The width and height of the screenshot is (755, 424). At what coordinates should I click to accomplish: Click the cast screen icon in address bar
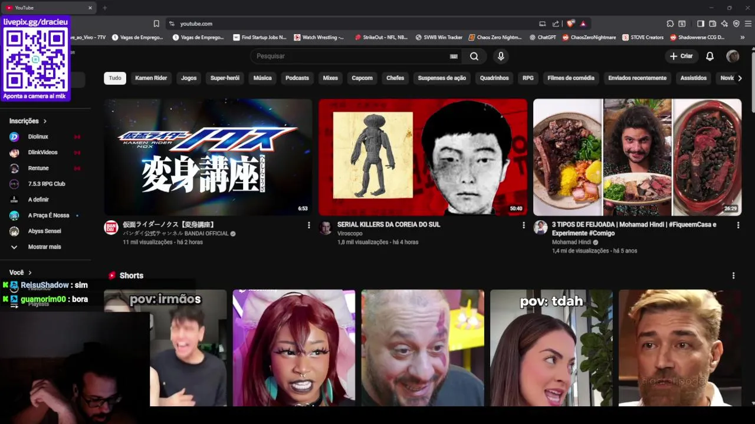click(x=542, y=24)
